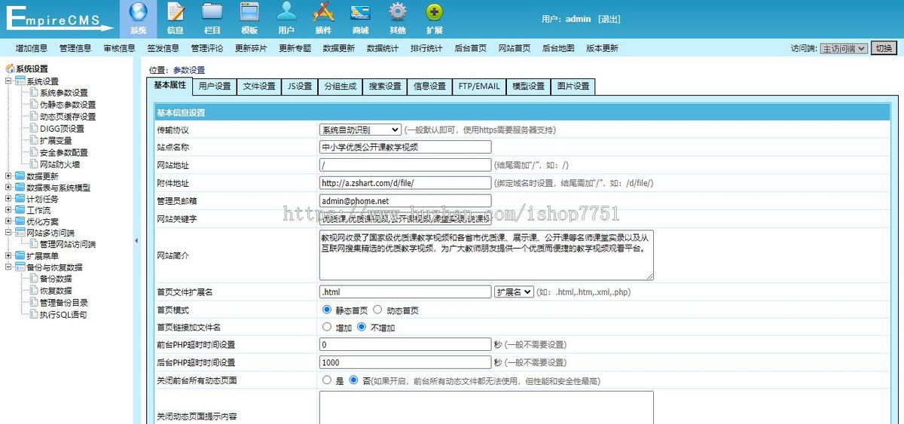Image resolution: width=904 pixels, height=424 pixels.
Task: Click the folder icon next to 计划任务
Action: pyautogui.click(x=20, y=200)
